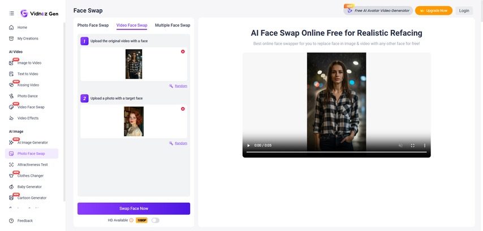Select the Cartoon Generator icon
483x231 pixels.
point(11,198)
